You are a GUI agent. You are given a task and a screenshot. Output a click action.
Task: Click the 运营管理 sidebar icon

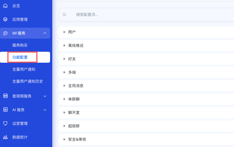tap(5, 123)
